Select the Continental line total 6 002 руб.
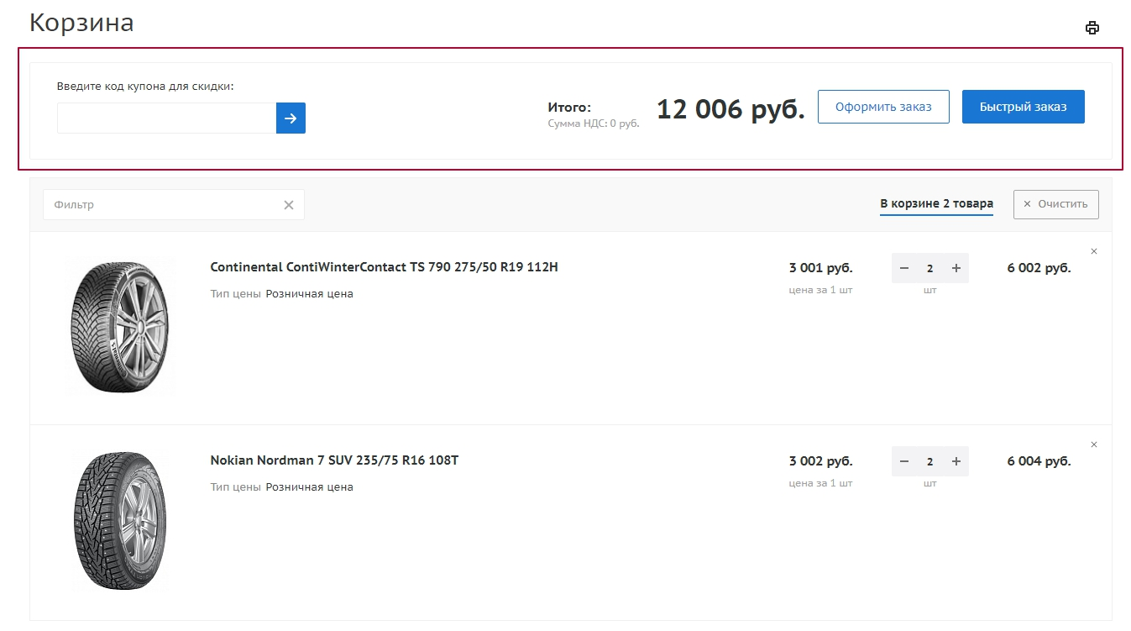This screenshot has height=631, width=1131. click(x=1039, y=268)
